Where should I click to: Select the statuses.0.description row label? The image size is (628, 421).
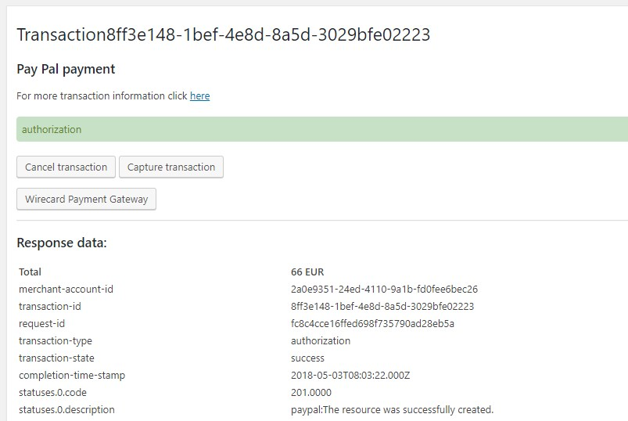click(x=66, y=409)
